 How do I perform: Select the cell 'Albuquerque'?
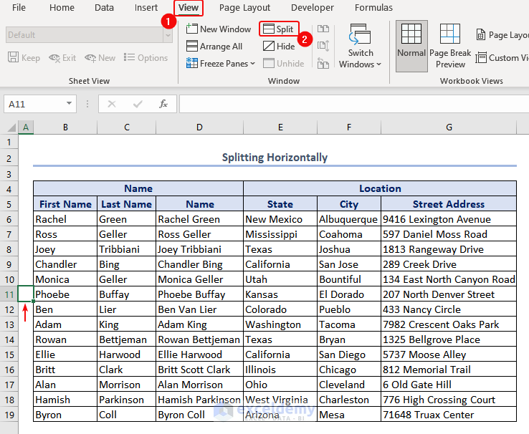pos(349,219)
